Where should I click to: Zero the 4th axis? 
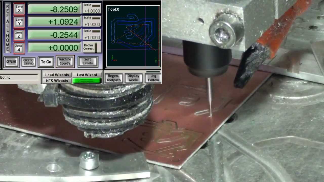19,48
